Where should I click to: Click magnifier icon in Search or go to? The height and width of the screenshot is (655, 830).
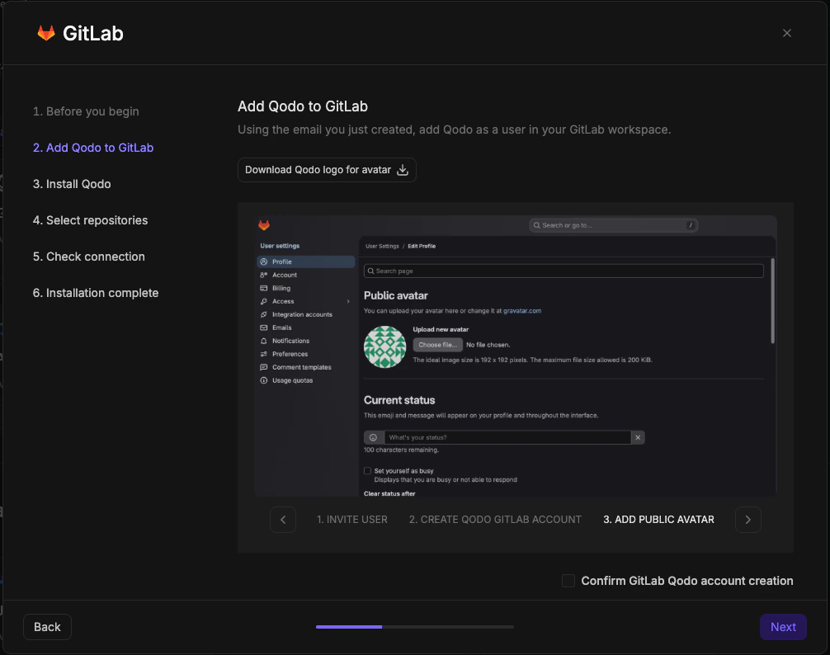click(537, 225)
